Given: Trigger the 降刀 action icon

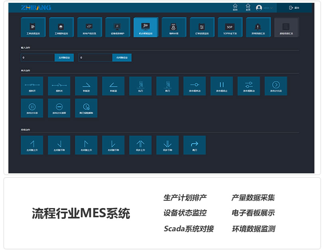Looking at the screenshot, I should point(167,85).
